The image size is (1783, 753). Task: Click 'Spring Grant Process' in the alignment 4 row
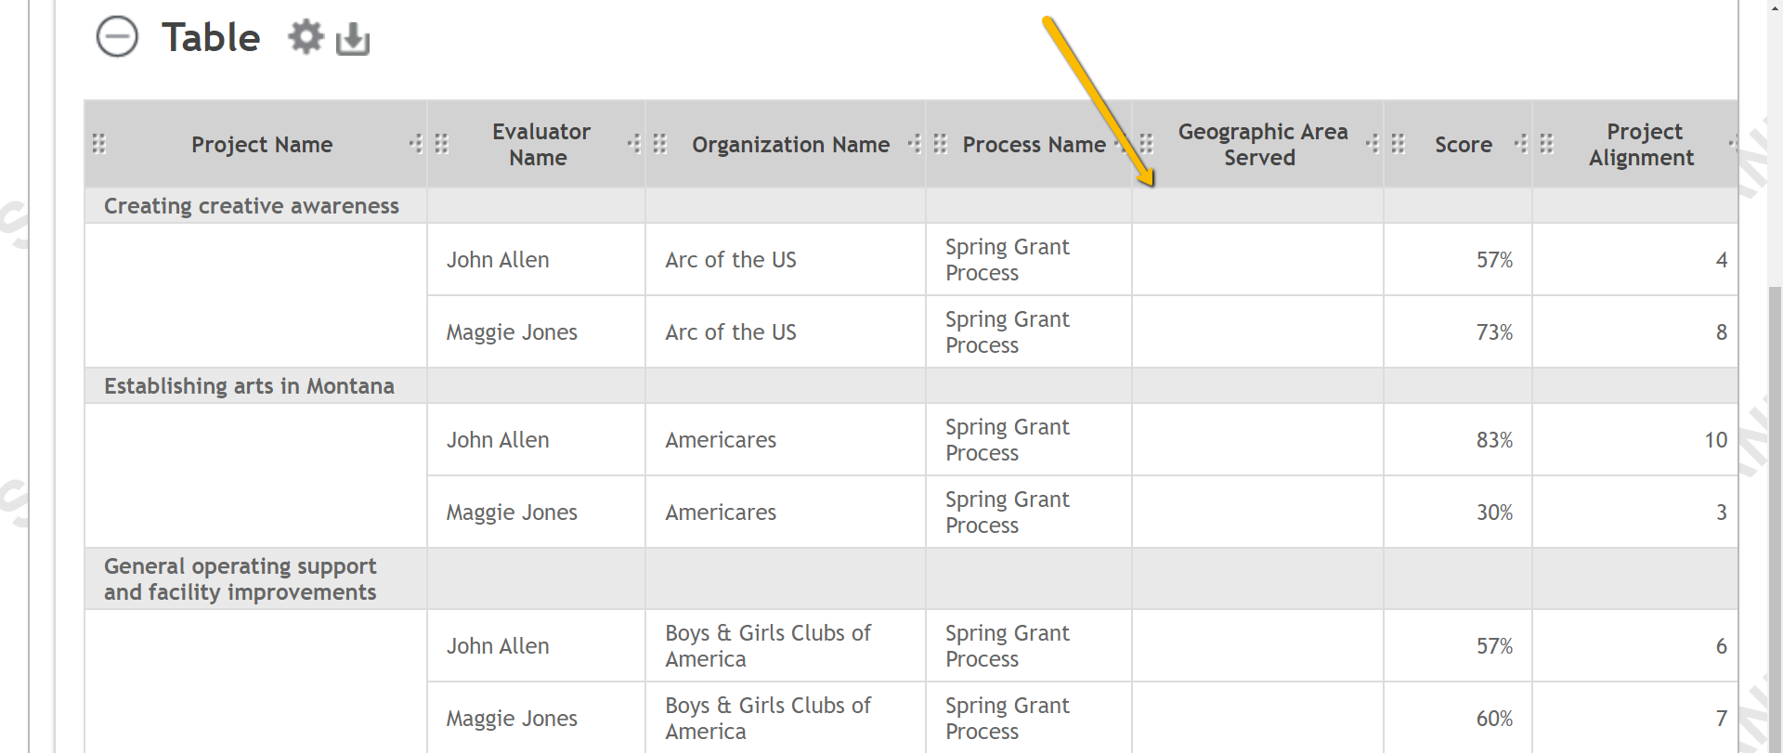(1008, 260)
